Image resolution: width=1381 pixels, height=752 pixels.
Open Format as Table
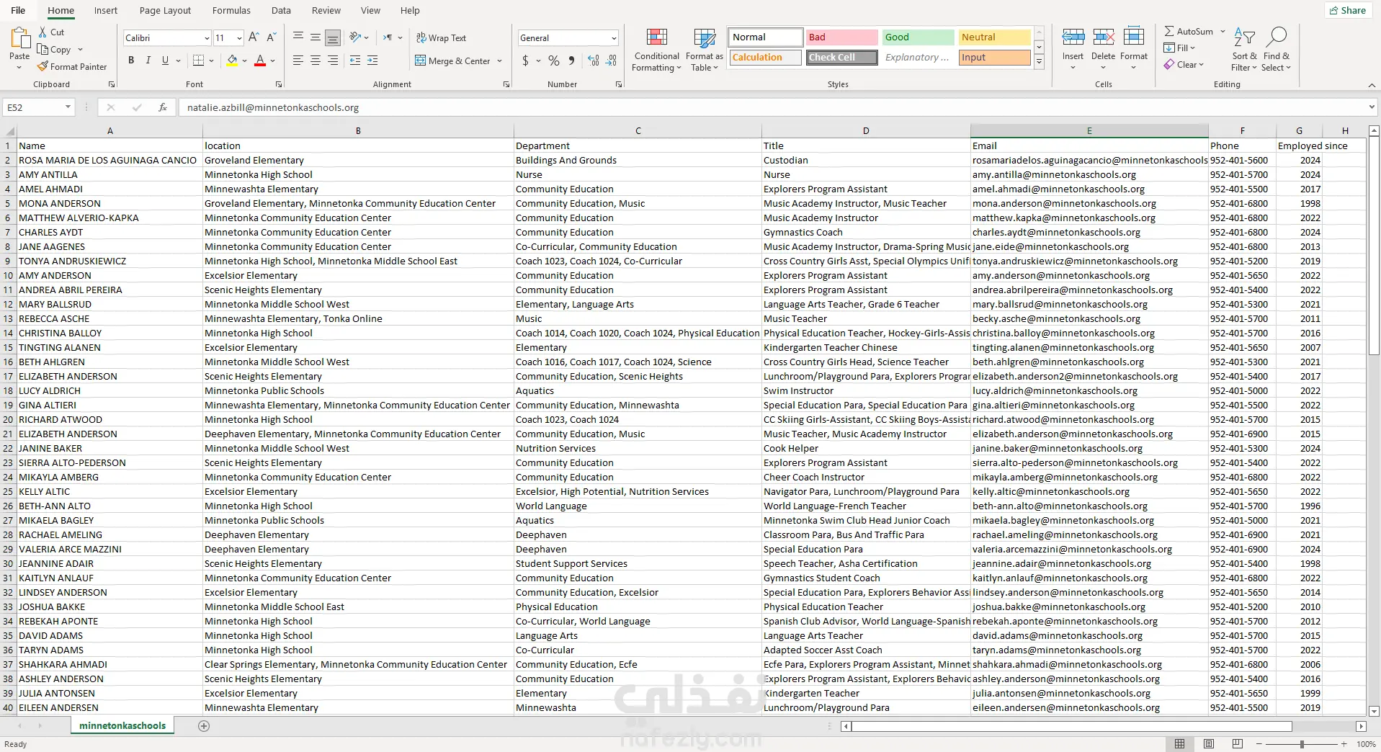click(704, 50)
